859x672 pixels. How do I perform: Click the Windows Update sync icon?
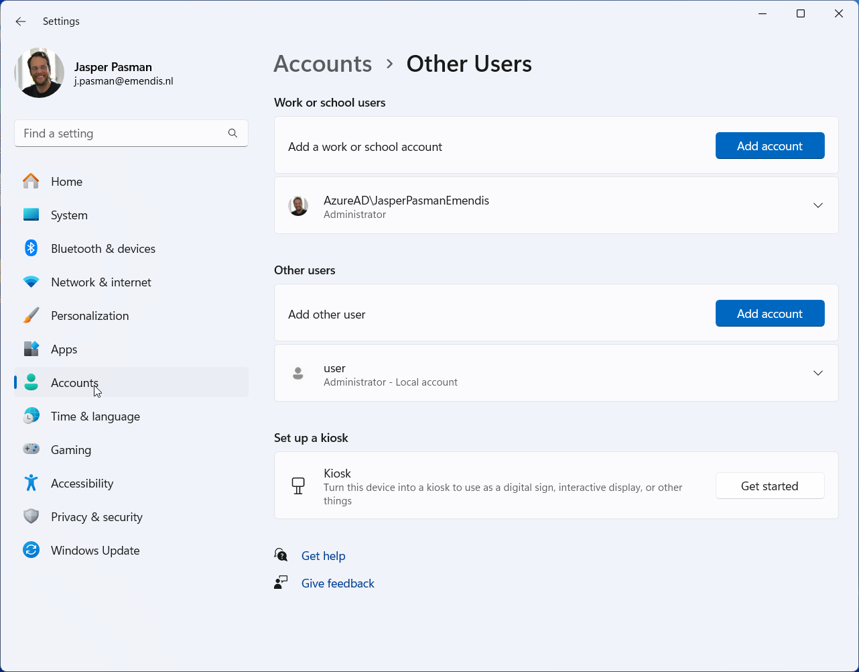pyautogui.click(x=31, y=551)
